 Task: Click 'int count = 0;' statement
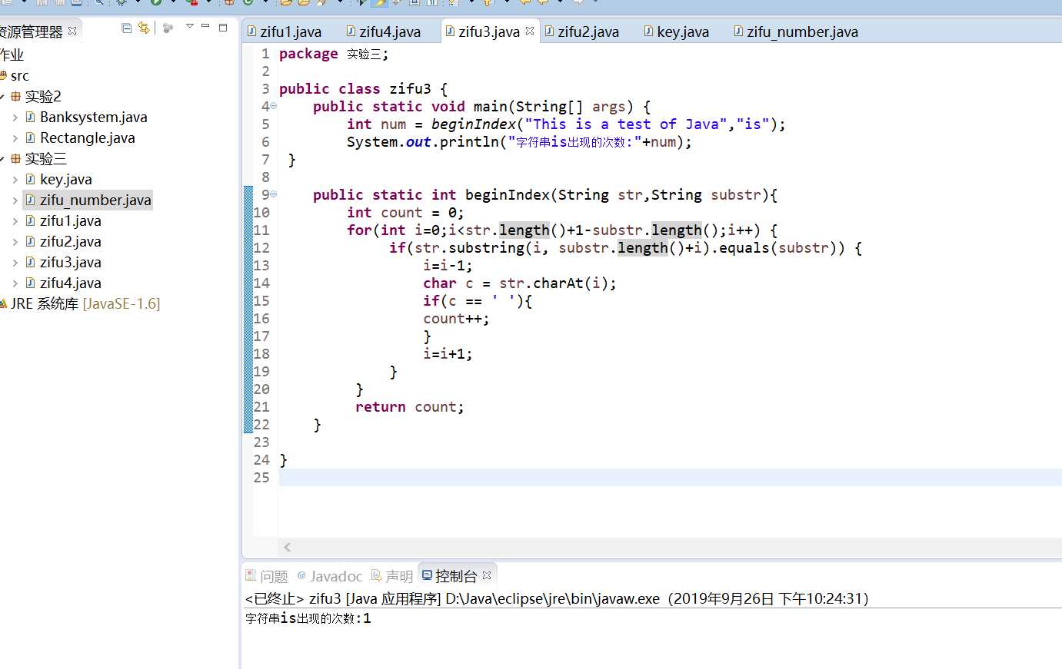(x=405, y=213)
